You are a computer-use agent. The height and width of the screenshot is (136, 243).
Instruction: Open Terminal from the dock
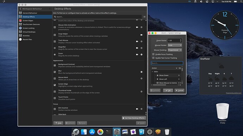click(108, 132)
